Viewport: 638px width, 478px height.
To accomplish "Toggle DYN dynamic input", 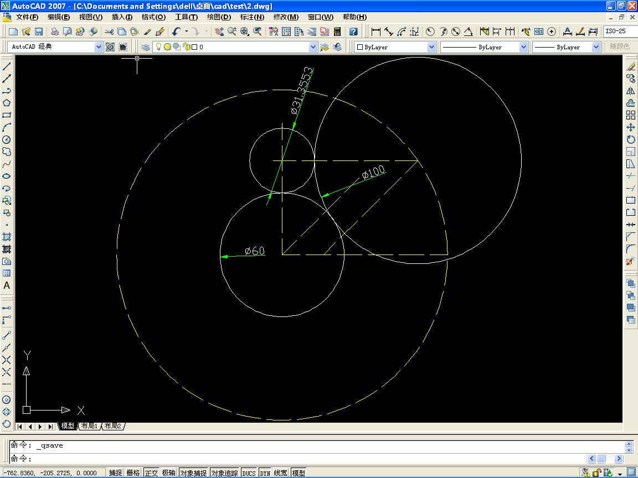I will 265,472.
